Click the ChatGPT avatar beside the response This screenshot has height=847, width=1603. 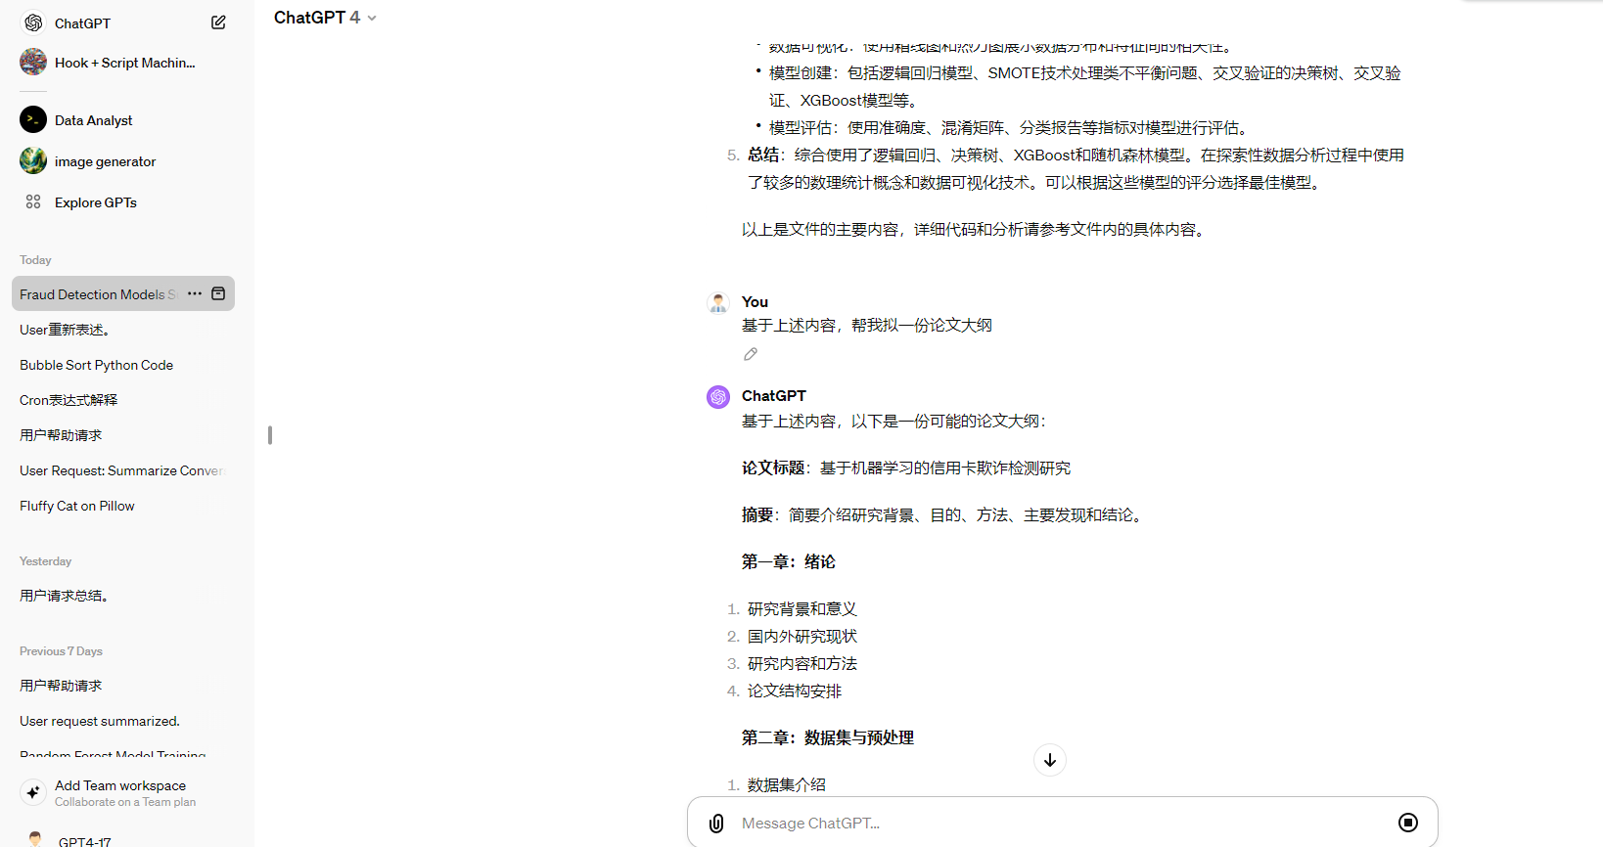(718, 397)
